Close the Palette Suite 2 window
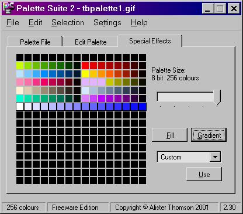 [x=234, y=8]
